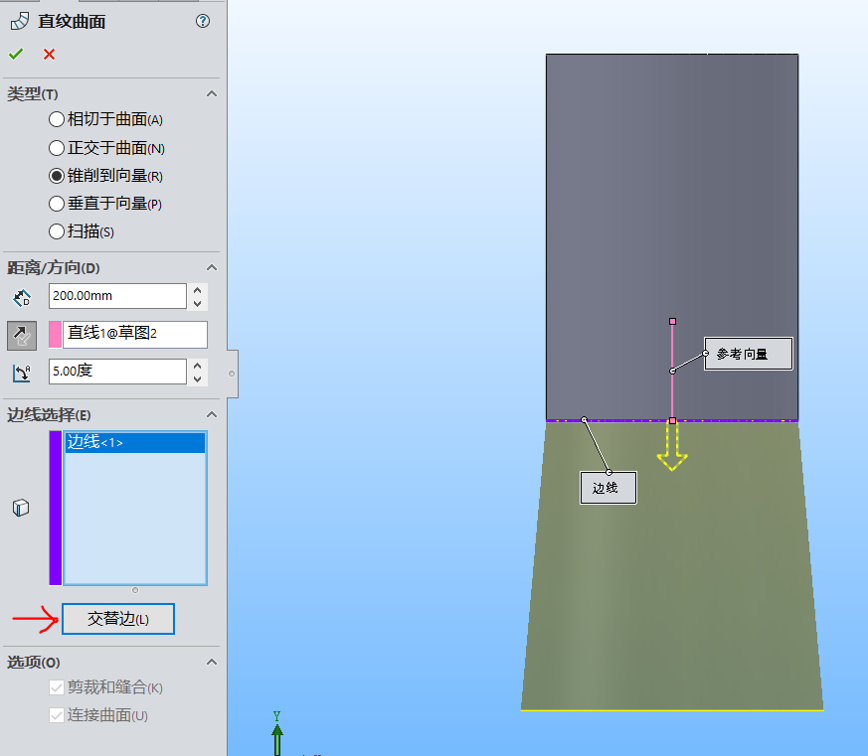Click the taper angle icon beside 5.00度
Image resolution: width=868 pixels, height=756 pixels.
[22, 373]
